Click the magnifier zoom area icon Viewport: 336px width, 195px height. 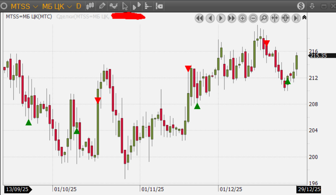click(264, 18)
